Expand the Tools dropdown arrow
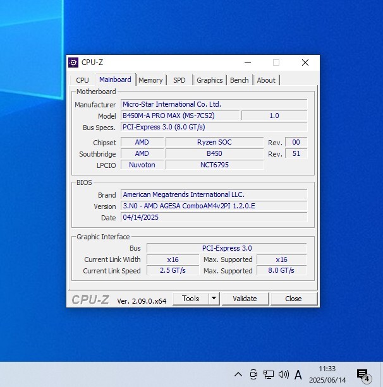Viewport: 383px width, 387px height. click(214, 299)
